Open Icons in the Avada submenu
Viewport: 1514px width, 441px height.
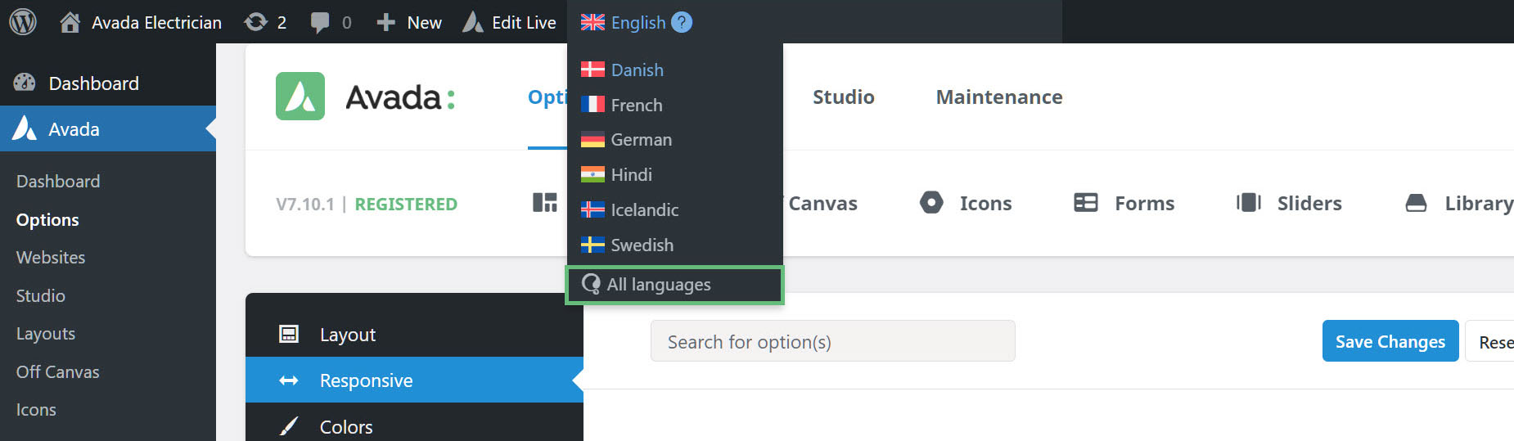pyautogui.click(x=36, y=409)
